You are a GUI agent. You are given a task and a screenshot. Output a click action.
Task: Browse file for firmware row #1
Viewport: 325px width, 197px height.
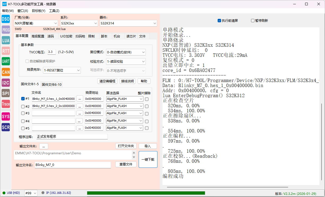(80, 99)
